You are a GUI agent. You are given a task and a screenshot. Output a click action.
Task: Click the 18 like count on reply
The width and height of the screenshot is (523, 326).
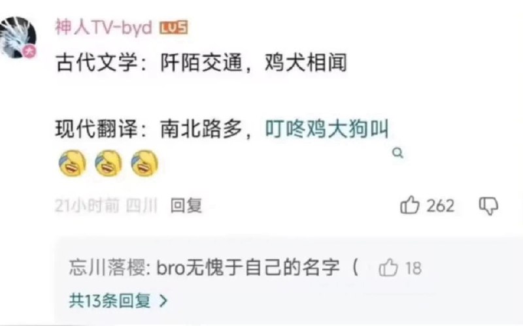413,269
